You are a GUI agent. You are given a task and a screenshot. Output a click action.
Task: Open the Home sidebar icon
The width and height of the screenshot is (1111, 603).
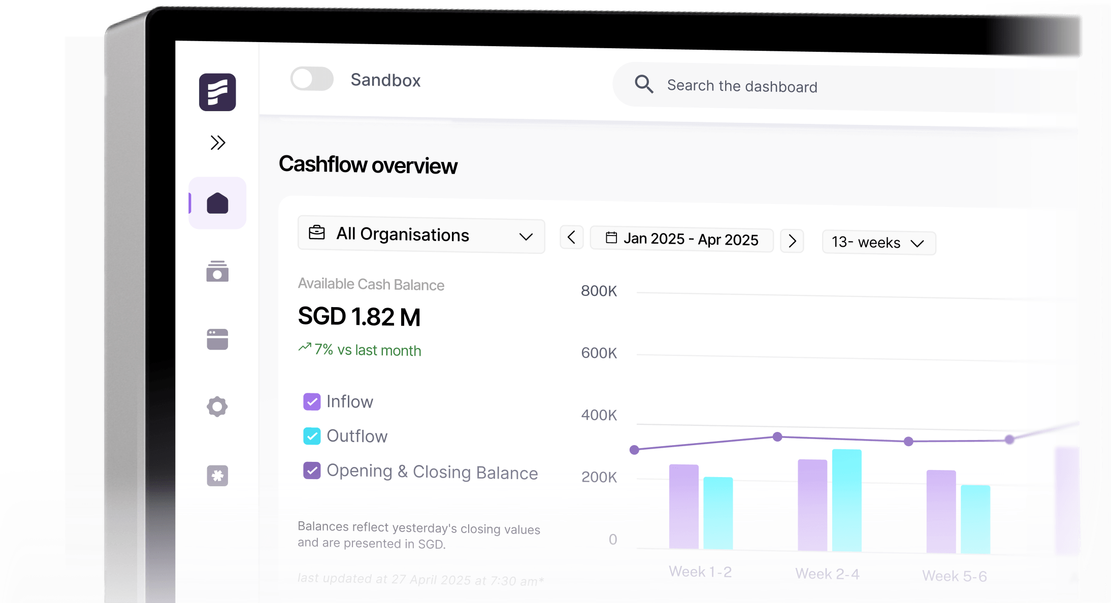217,203
